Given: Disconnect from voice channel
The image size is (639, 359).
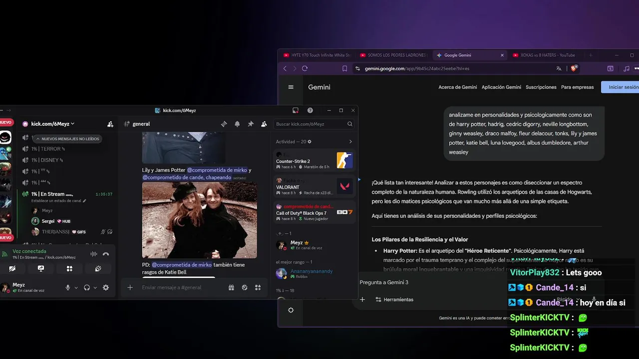Looking at the screenshot, I should 106,254.
